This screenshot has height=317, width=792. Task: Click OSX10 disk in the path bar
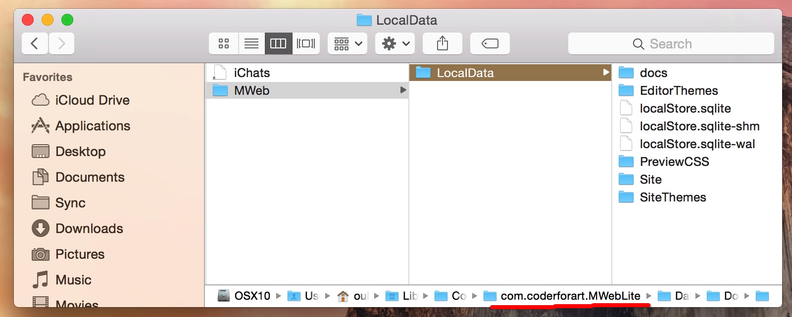pyautogui.click(x=251, y=296)
